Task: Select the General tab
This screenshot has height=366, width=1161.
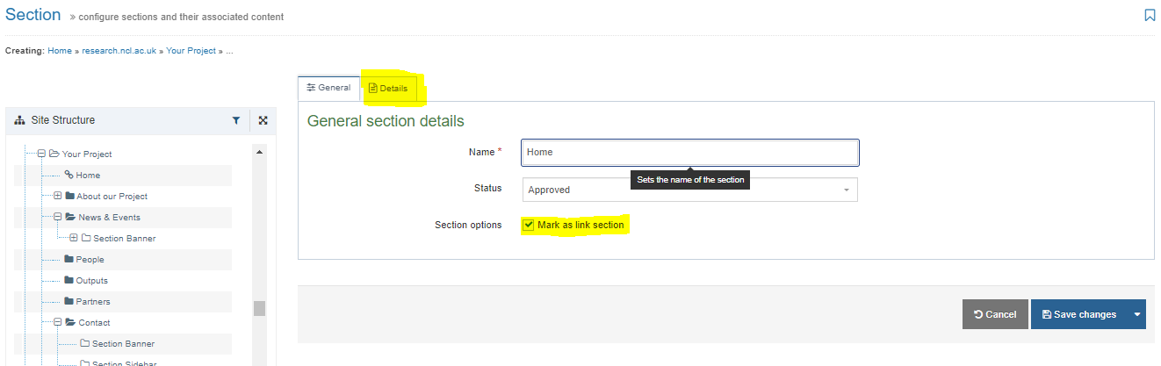Action: coord(328,88)
